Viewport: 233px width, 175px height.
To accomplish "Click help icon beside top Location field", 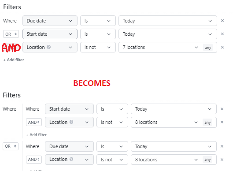I will 48,47.
